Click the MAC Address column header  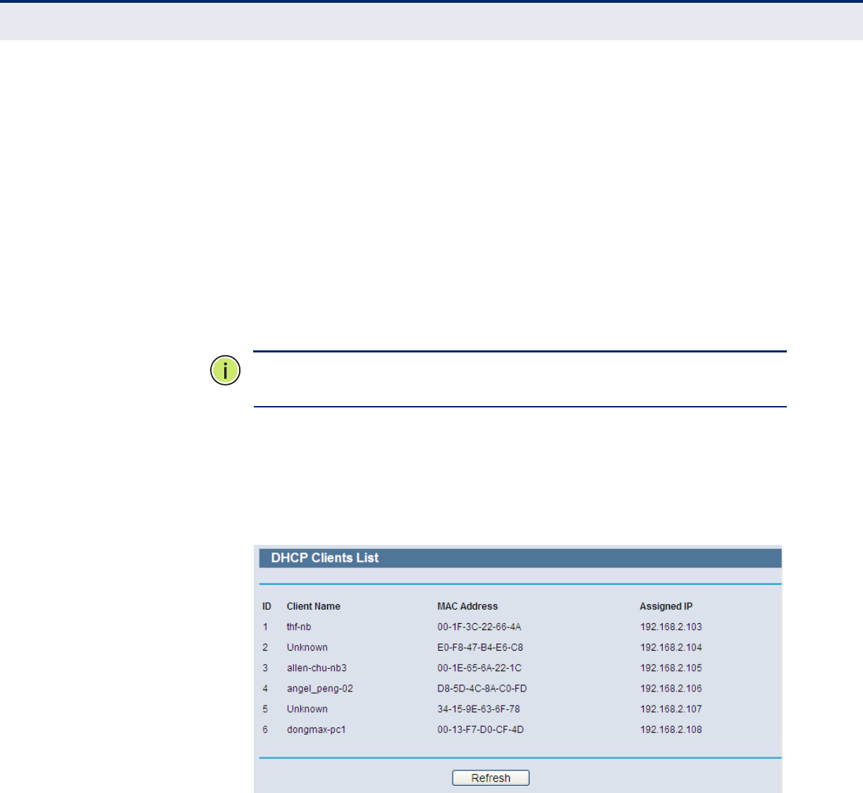467,606
